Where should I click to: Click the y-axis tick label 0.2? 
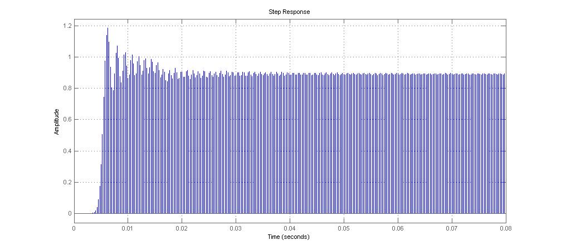tap(67, 182)
